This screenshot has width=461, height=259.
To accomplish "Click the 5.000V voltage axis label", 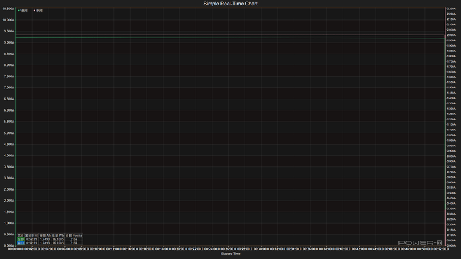I will point(9,133).
